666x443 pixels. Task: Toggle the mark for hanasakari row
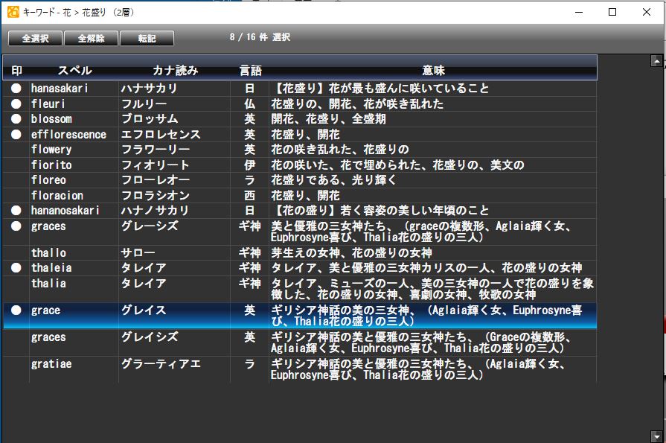(x=16, y=89)
